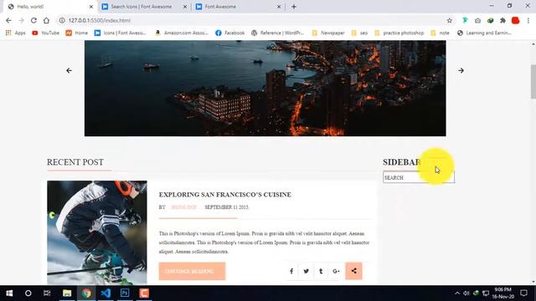Open the Home bookmark
Image resolution: width=536 pixels, height=301 pixels.
(76, 33)
